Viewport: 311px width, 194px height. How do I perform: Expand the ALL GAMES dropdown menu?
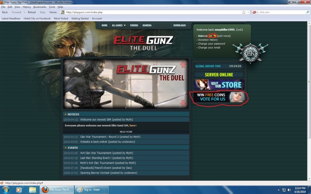[119, 25]
